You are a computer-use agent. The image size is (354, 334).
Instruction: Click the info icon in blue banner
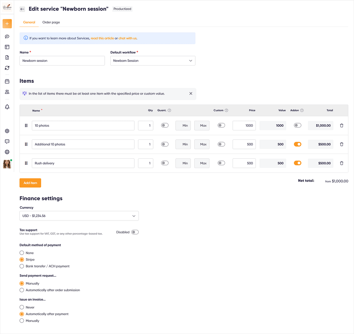(26, 38)
